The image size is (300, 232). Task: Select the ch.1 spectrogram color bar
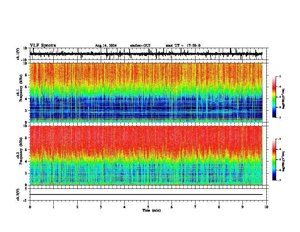click(x=274, y=97)
